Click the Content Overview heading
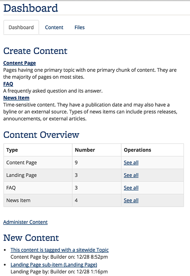190x276 pixels. (x=41, y=135)
